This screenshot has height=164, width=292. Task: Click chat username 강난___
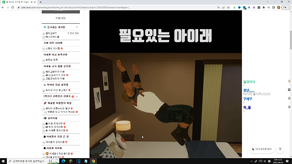[x=249, y=90]
